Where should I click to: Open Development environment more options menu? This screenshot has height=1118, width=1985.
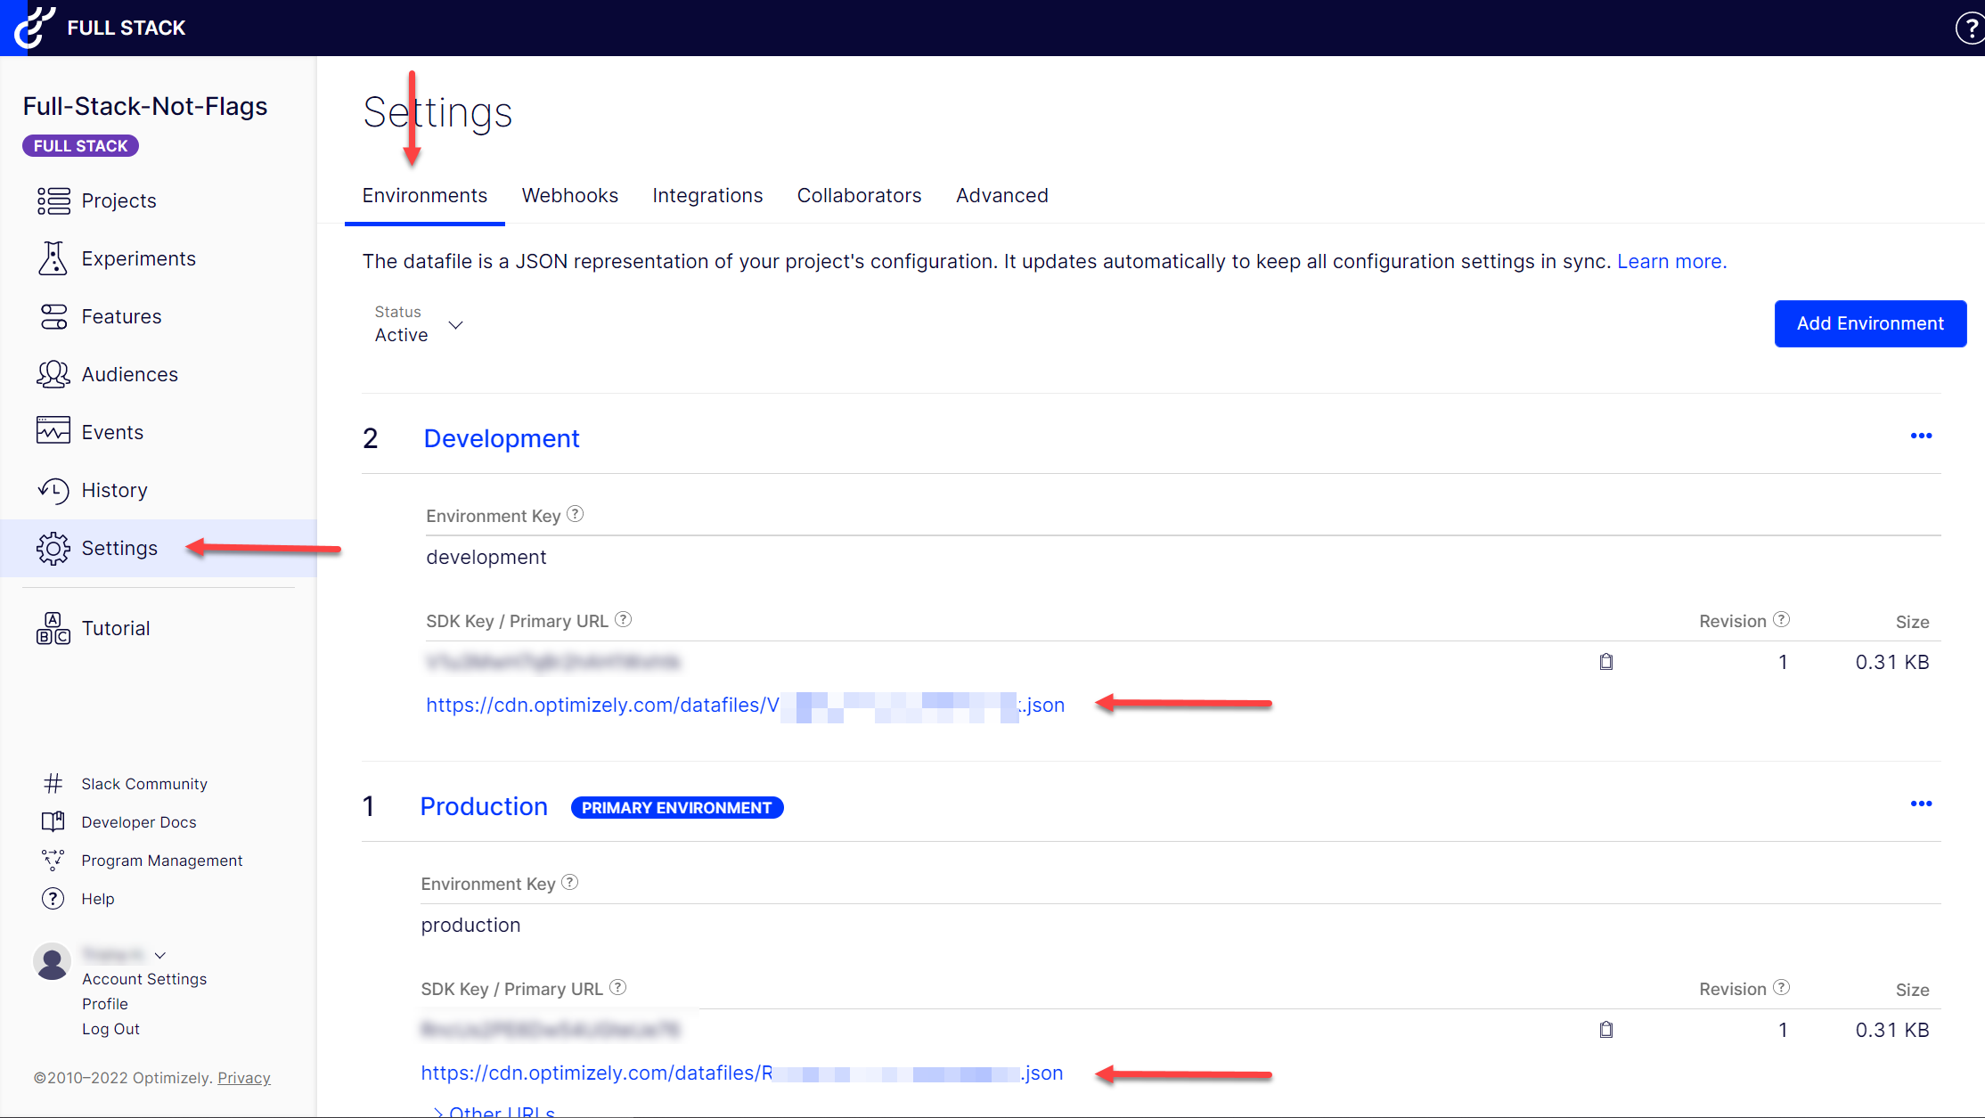point(1921,436)
